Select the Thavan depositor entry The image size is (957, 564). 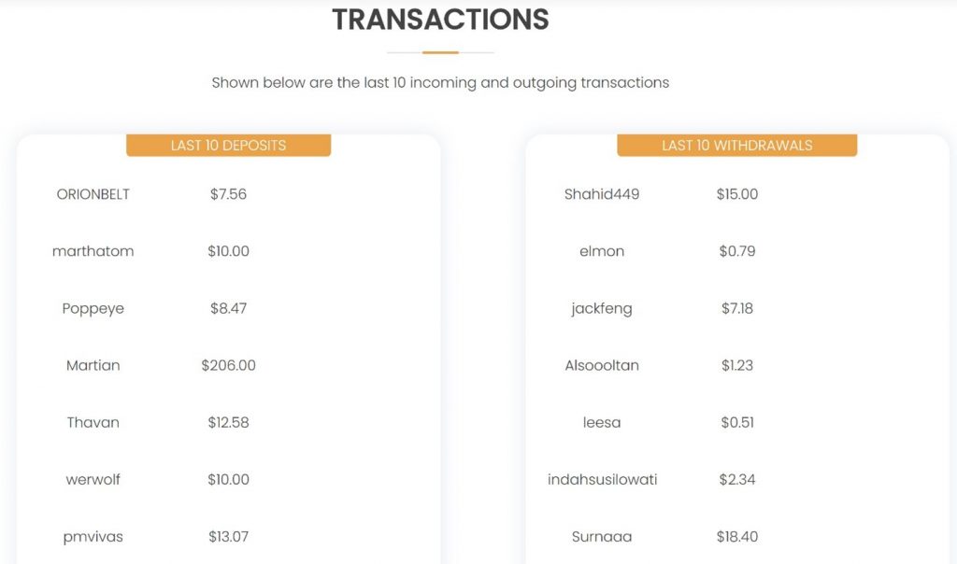[93, 423]
